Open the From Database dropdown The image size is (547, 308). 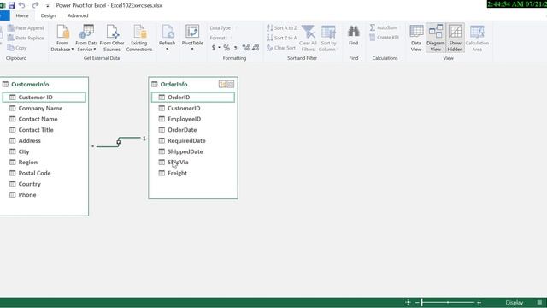[62, 38]
